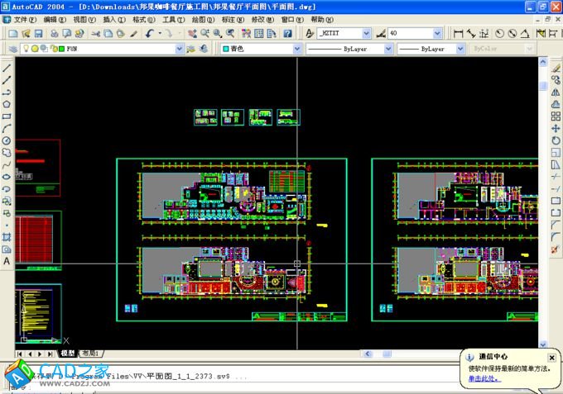Toggle FUN layer freeze sun icon
The image size is (563, 394).
point(34,49)
